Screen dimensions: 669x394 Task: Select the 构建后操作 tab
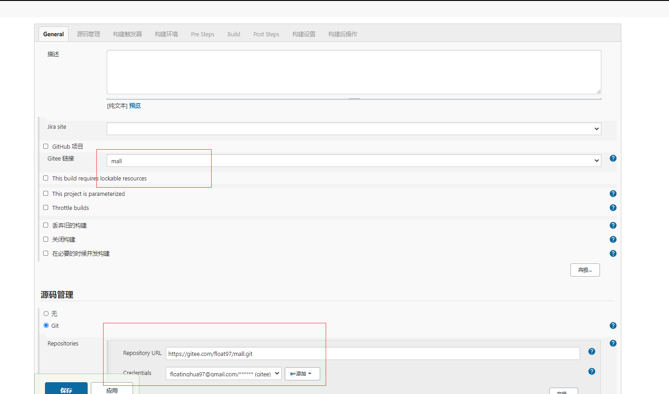click(x=343, y=34)
